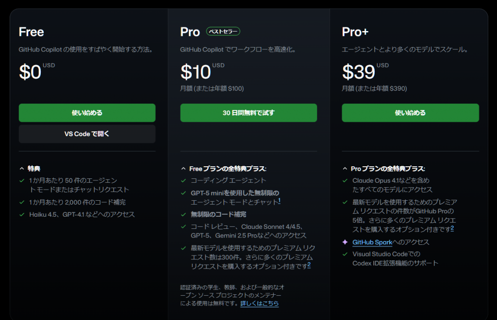Click the checkmark next to Haiku 4.5 access
The height and width of the screenshot is (320, 497).
[x=22, y=214]
